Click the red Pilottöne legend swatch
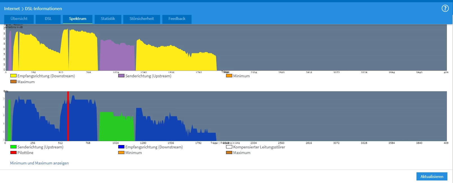453x183 pixels. [13, 153]
